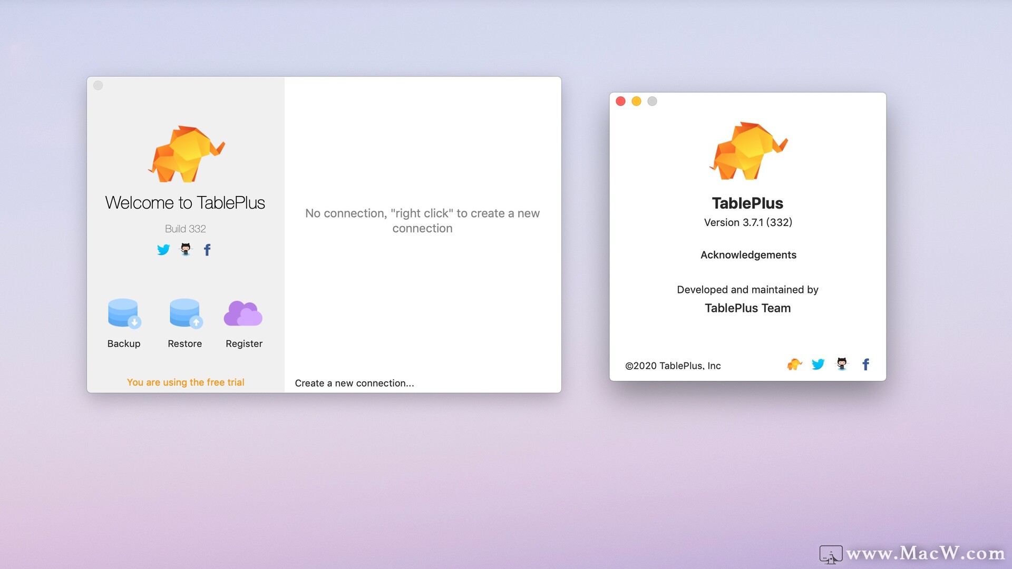Click Welcome to TablePlus heading
Viewport: 1012px width, 569px height.
tap(185, 203)
